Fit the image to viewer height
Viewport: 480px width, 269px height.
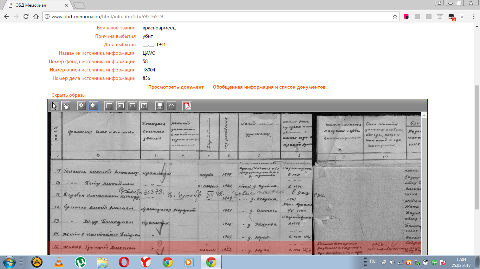coord(144,106)
